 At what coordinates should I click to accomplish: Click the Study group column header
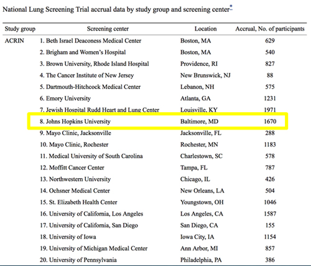[20, 29]
